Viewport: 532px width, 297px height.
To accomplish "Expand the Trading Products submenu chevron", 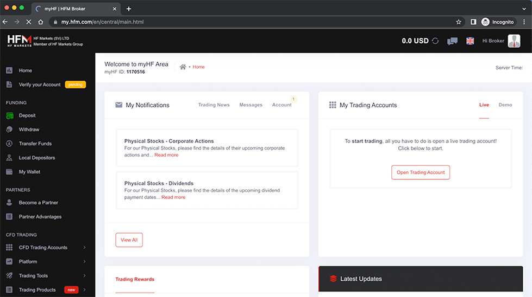I will pyautogui.click(x=84, y=289).
